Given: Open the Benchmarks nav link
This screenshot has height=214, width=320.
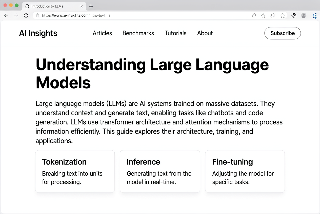Looking at the screenshot, I should (x=138, y=33).
